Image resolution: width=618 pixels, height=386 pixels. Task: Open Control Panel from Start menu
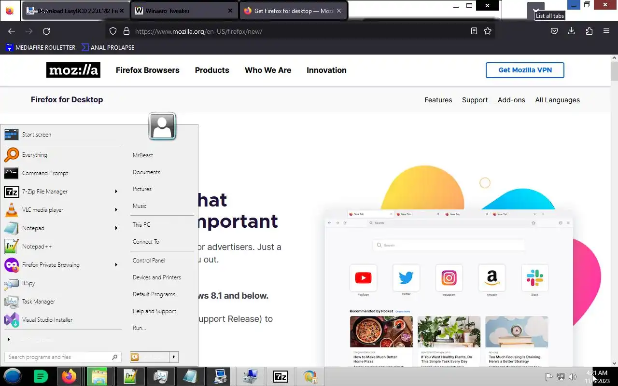149,261
